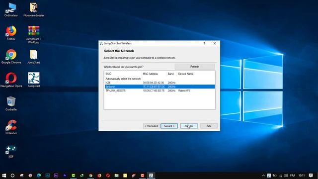Click the Annuler button
Screen dimensions: 318x179
[x=189, y=126]
